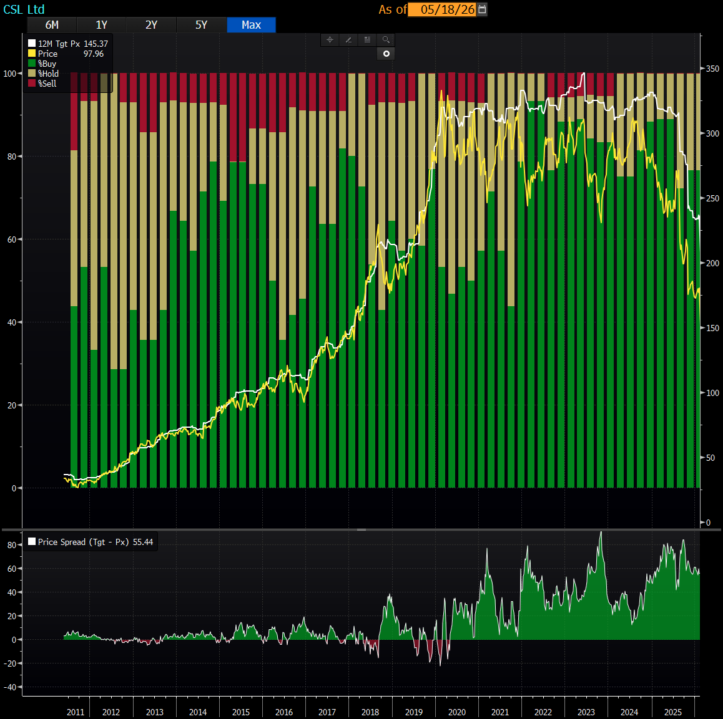Click the %Sell legend label
This screenshot has width=723, height=719.
click(47, 84)
